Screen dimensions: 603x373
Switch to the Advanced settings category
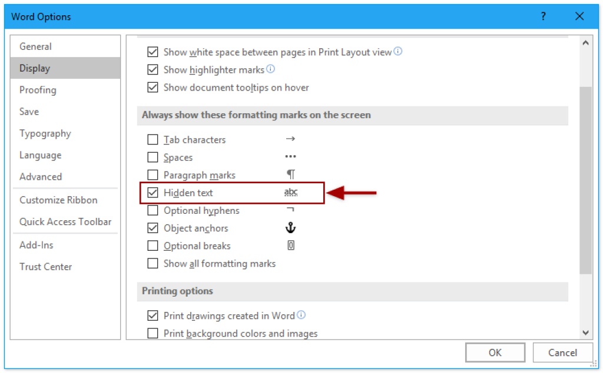click(x=41, y=176)
